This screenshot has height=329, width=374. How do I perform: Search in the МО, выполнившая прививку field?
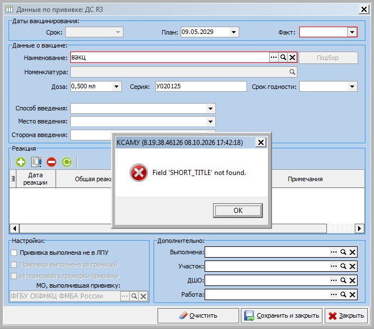pyautogui.click(x=134, y=296)
